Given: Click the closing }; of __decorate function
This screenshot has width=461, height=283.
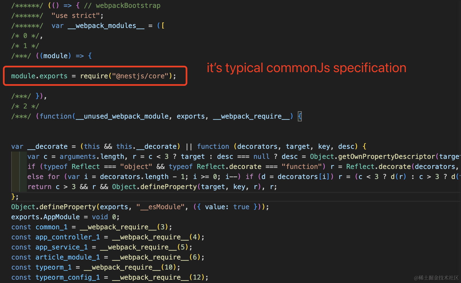Looking at the screenshot, I should 15,197.
